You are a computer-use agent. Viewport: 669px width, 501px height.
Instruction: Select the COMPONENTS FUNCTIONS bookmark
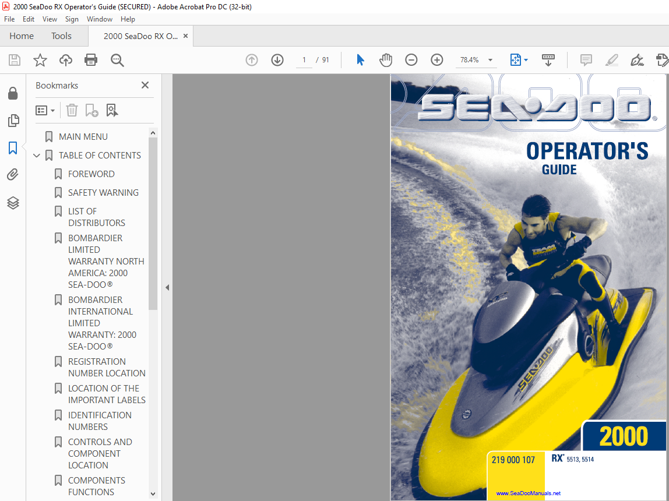click(x=96, y=486)
